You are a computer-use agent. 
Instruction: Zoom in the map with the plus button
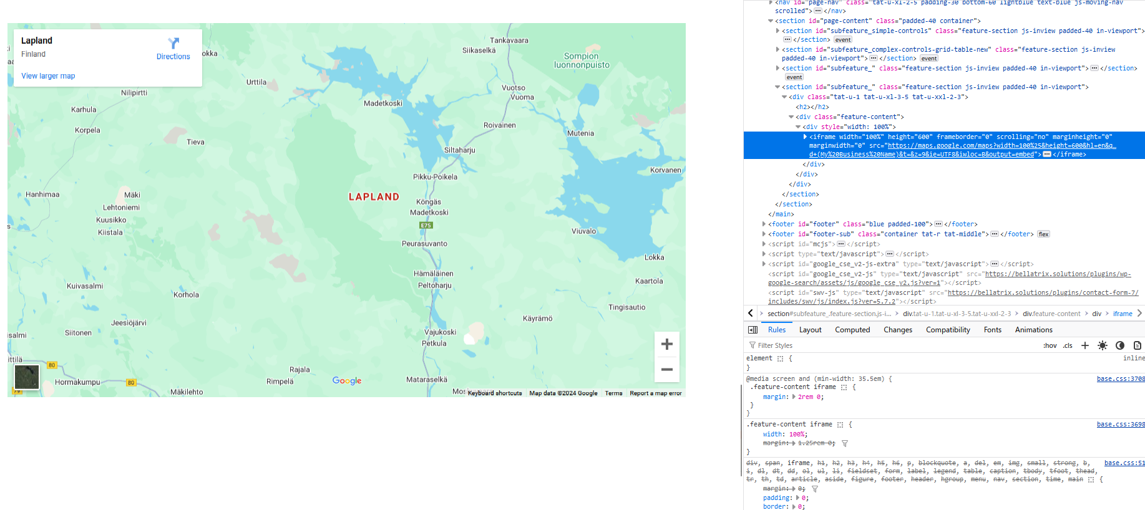point(667,344)
